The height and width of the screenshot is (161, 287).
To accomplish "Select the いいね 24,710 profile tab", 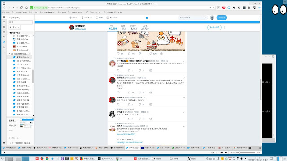I will pyautogui.click(x=145, y=28).
